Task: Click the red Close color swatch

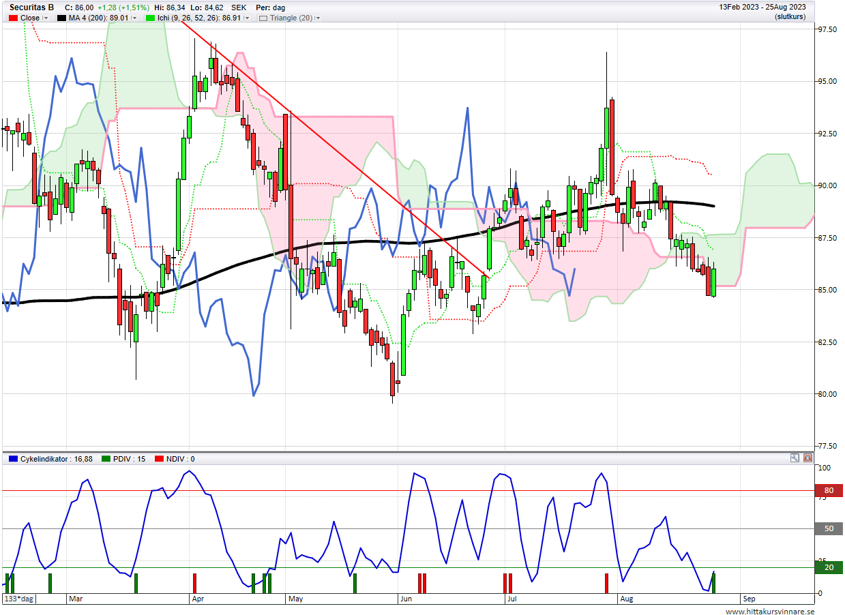Action: [x=12, y=18]
